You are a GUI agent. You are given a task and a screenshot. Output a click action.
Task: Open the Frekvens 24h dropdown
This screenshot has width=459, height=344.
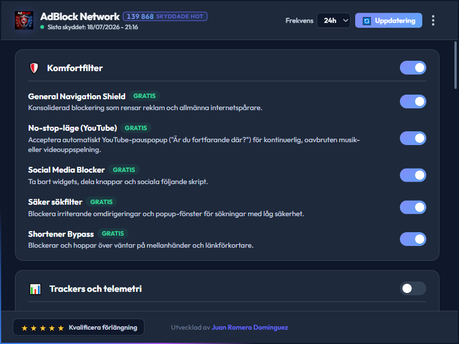[333, 21]
